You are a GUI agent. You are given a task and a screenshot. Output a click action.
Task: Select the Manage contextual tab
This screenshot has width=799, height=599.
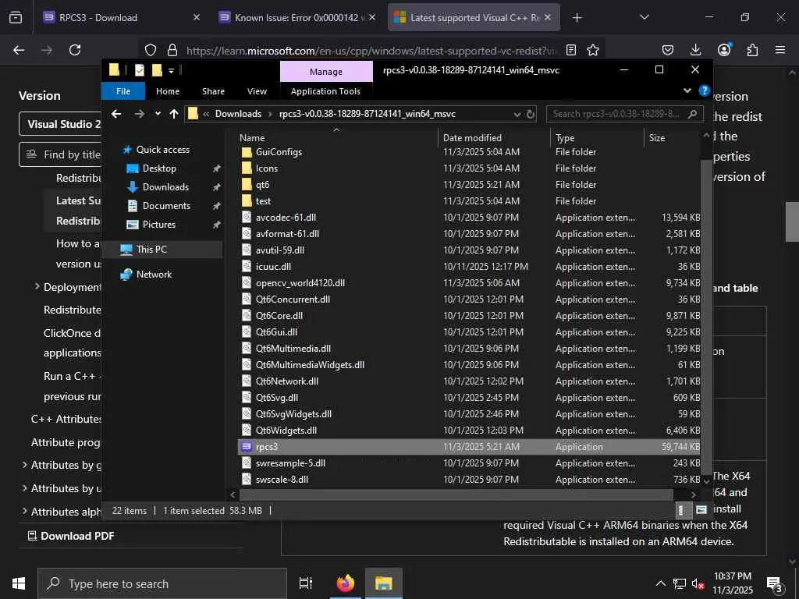click(x=326, y=72)
